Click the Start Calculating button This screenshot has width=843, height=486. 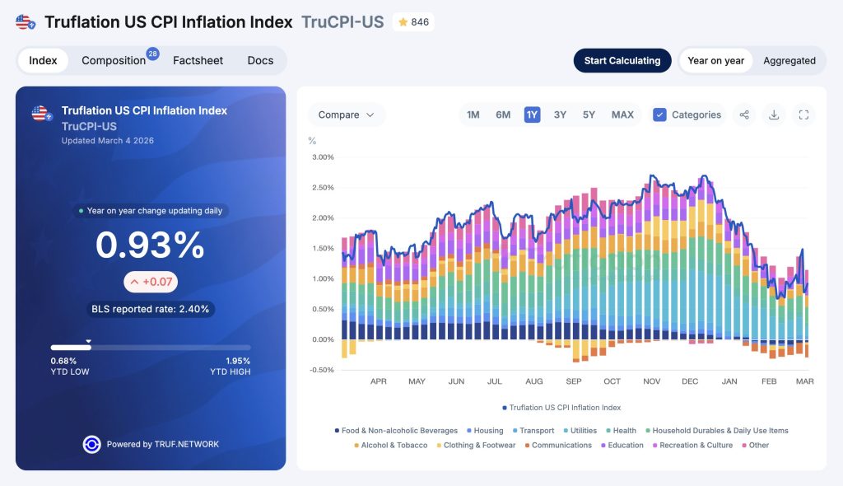pyautogui.click(x=622, y=60)
